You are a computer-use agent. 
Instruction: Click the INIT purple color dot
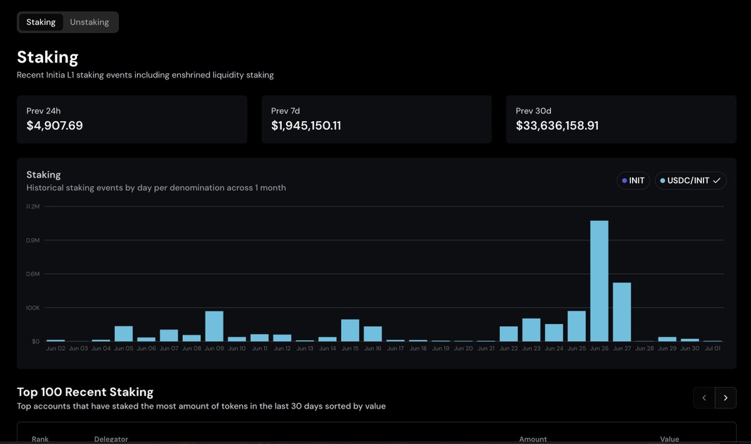coord(625,181)
